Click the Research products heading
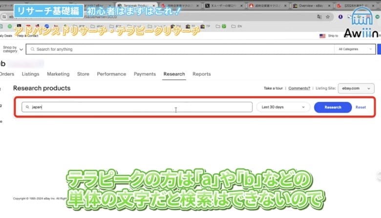The width and height of the screenshot is (381, 218). tap(42, 88)
